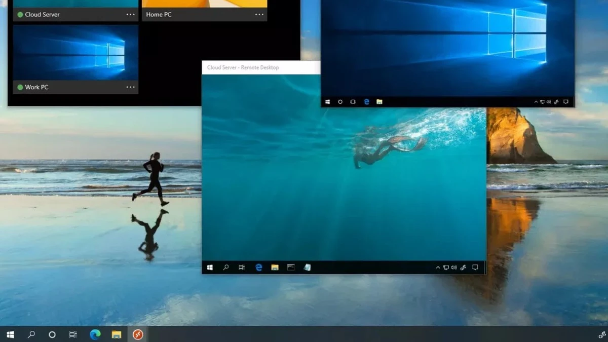Open the Cloud Server overflow (...) menu

(x=131, y=14)
